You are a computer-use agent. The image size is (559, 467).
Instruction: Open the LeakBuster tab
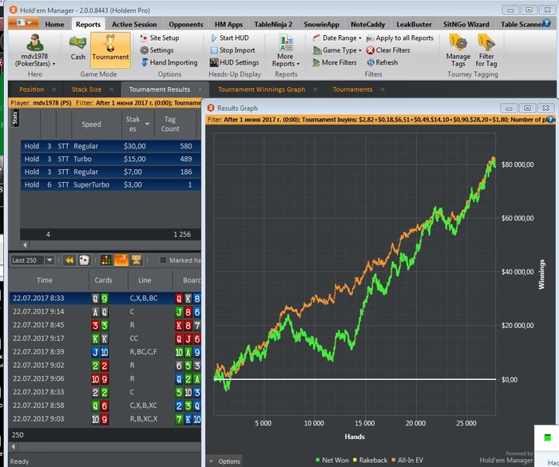[x=414, y=24]
